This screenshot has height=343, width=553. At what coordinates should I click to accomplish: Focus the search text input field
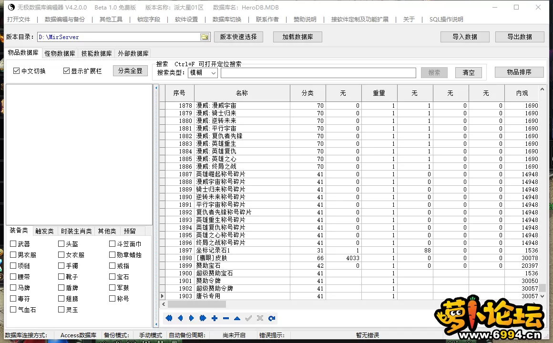(318, 72)
